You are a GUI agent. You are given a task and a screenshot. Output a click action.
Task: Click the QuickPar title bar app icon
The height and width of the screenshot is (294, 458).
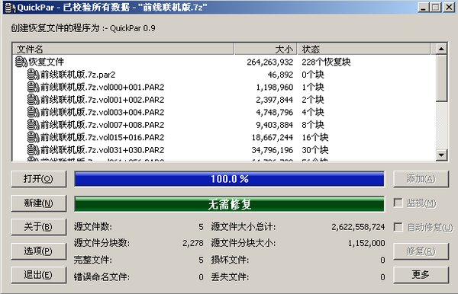[x=10, y=8]
